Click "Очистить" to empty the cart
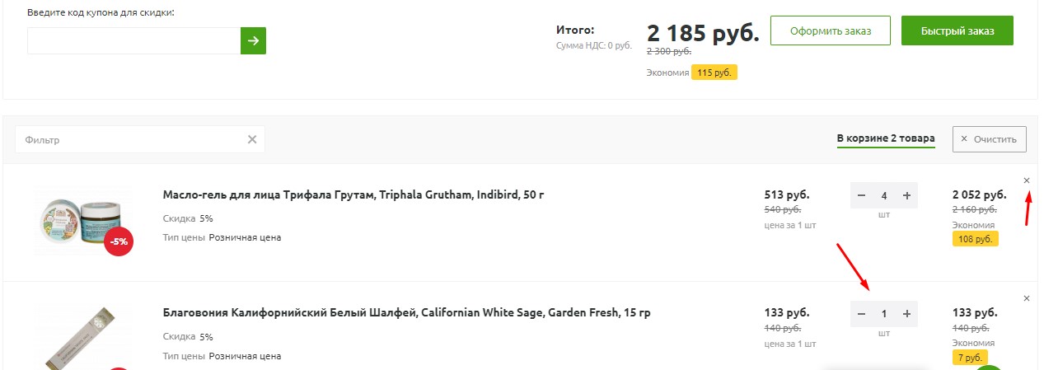This screenshot has height=370, width=1044. 990,139
